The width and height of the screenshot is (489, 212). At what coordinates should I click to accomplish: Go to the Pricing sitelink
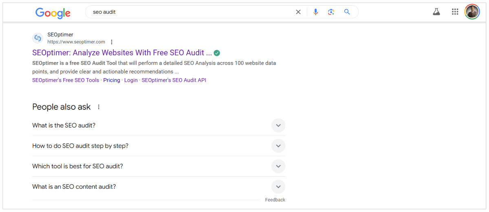[112, 80]
